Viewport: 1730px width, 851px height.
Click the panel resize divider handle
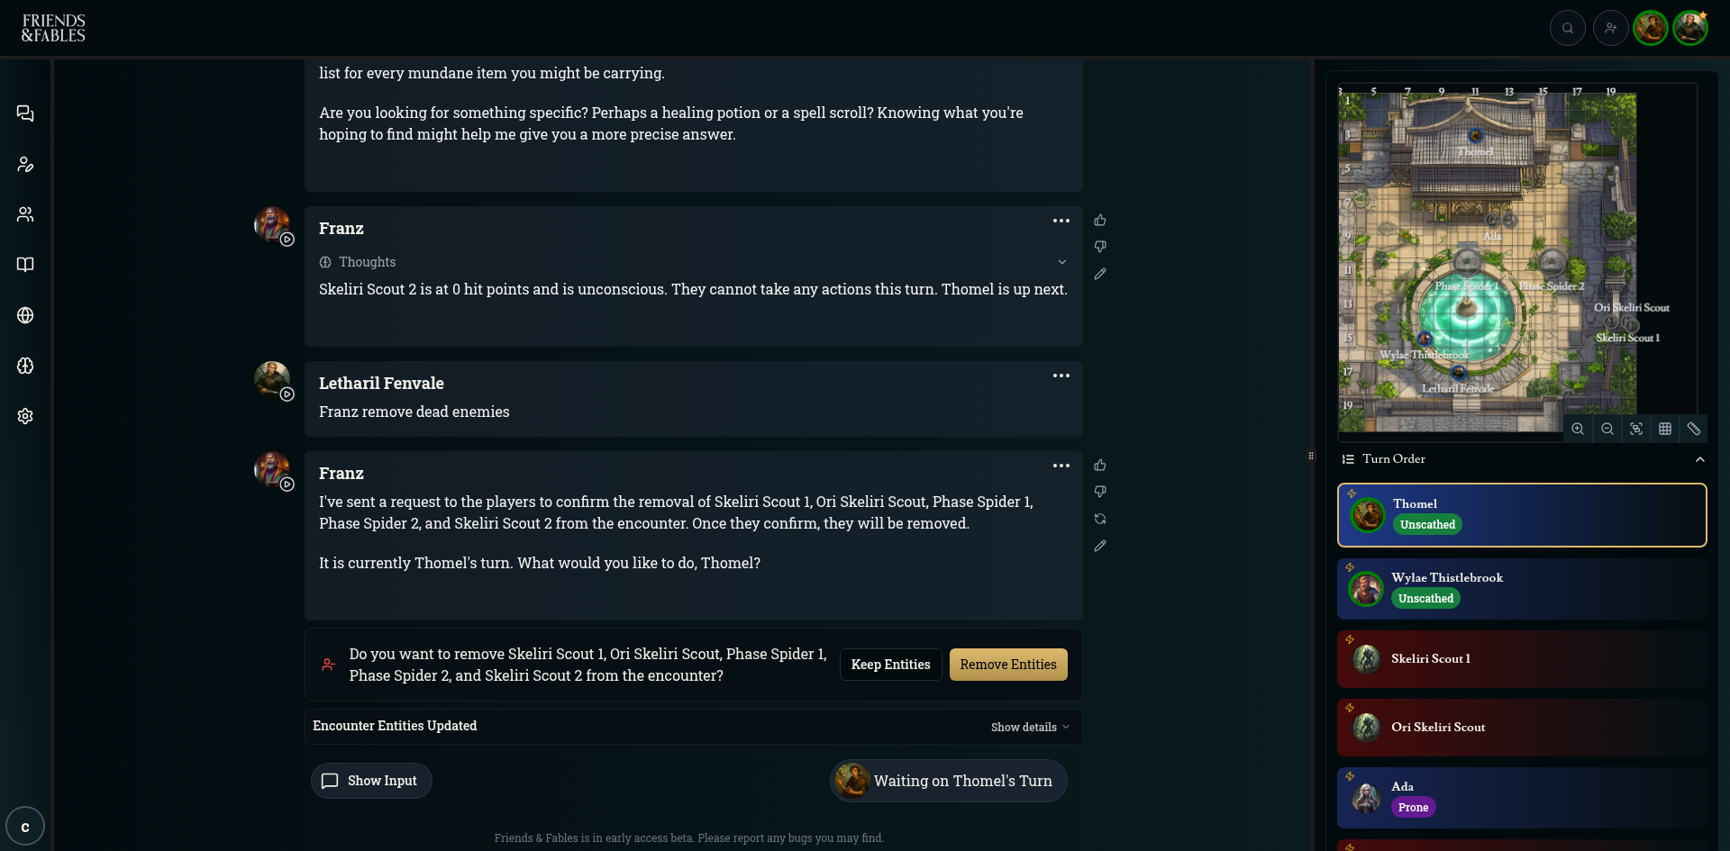point(1311,456)
